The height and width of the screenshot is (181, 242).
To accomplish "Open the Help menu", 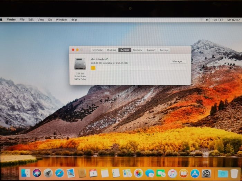I will click(x=74, y=20).
